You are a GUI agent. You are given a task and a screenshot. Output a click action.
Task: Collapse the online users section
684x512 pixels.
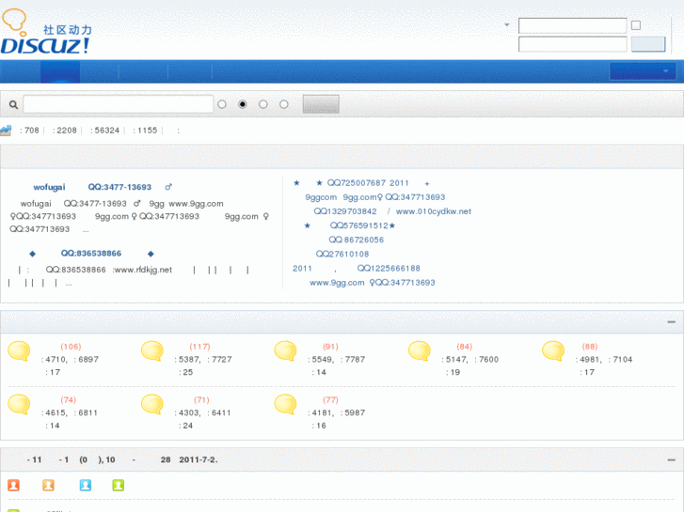(671, 459)
